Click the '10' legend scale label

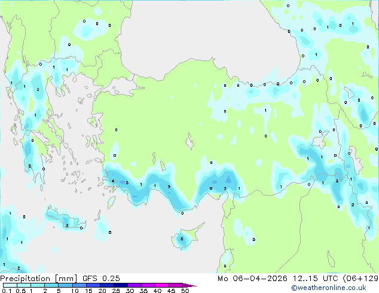click(75, 291)
